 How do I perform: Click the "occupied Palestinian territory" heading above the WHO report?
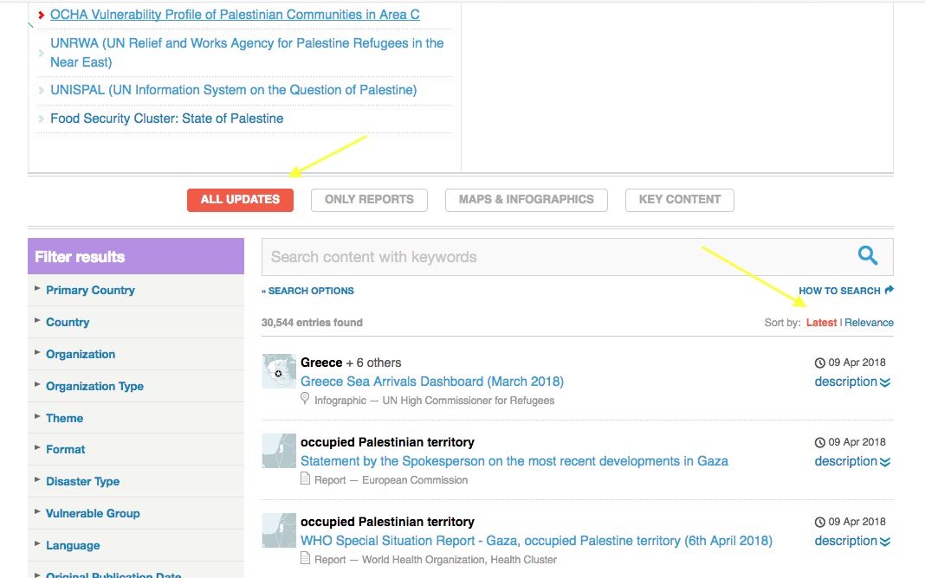click(387, 522)
